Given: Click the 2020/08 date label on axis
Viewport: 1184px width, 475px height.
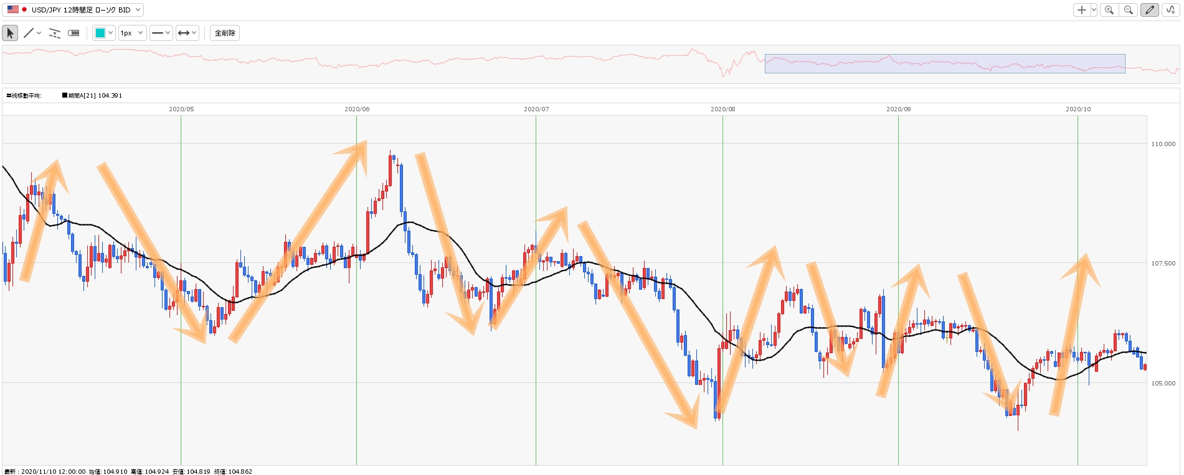Looking at the screenshot, I should pos(722,109).
